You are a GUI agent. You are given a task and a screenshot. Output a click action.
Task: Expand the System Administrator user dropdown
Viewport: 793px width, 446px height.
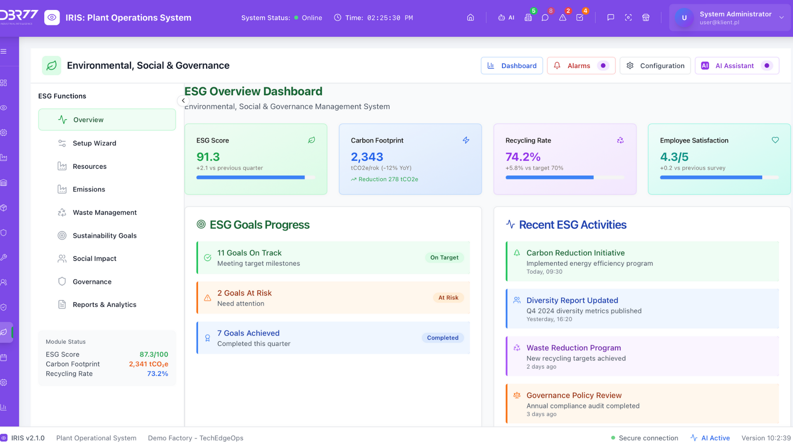pyautogui.click(x=781, y=18)
